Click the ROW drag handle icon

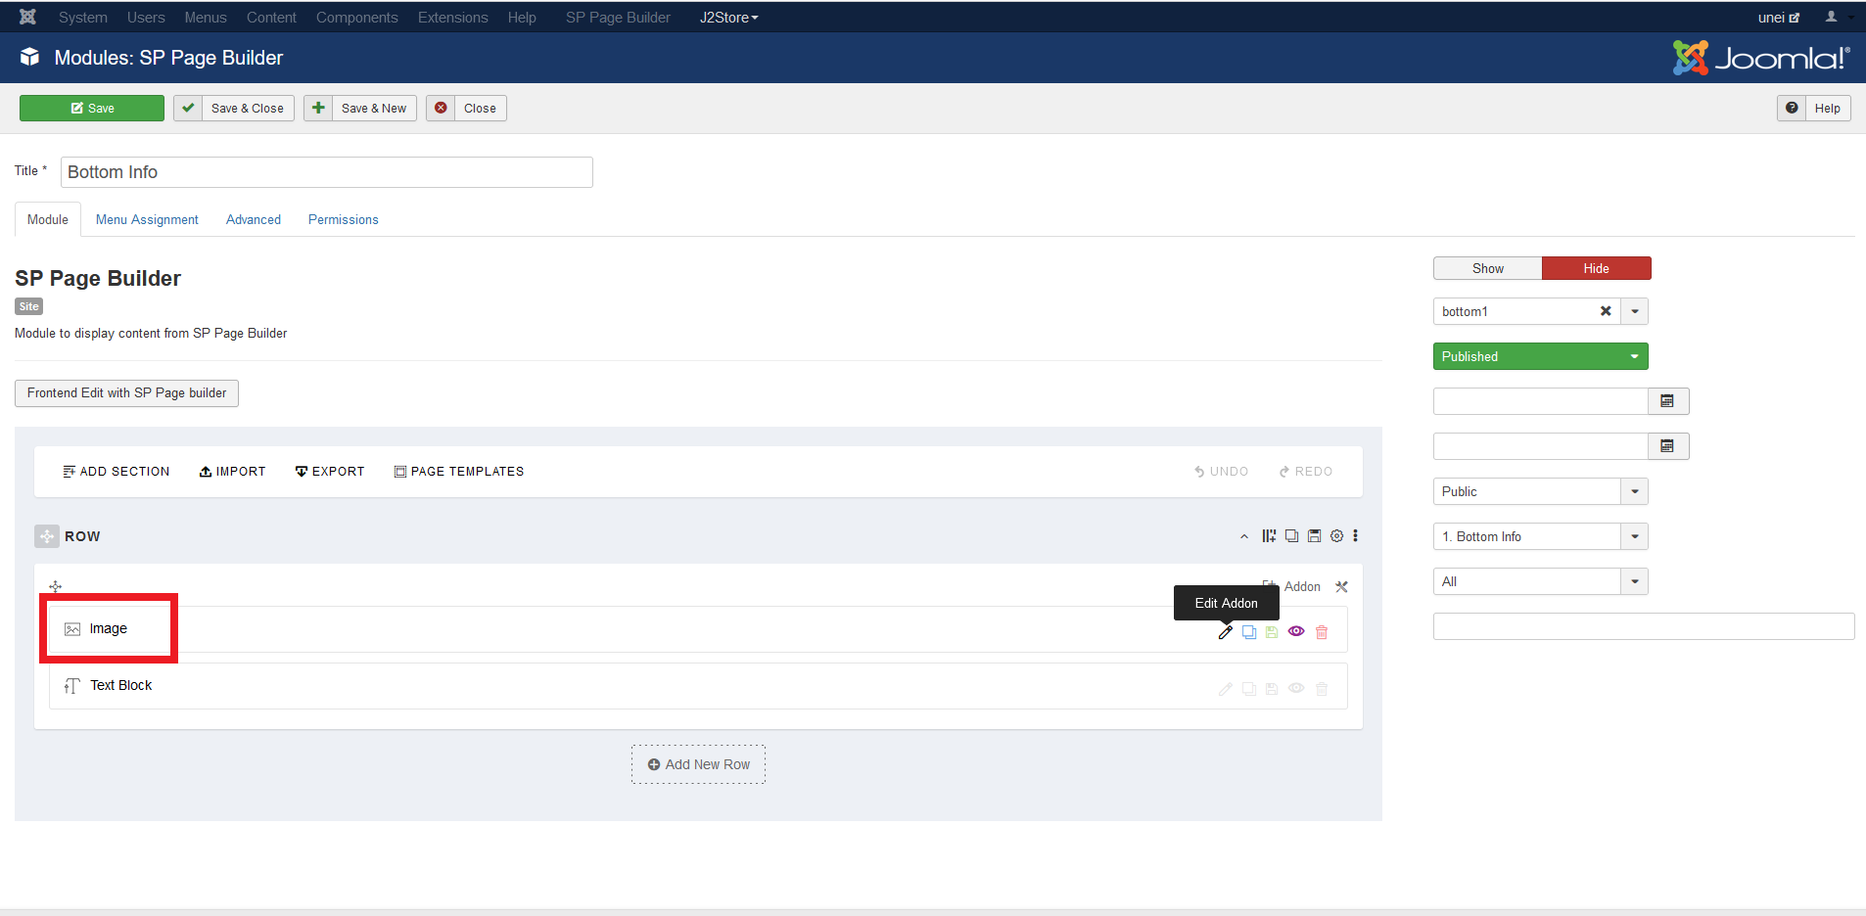(x=46, y=536)
